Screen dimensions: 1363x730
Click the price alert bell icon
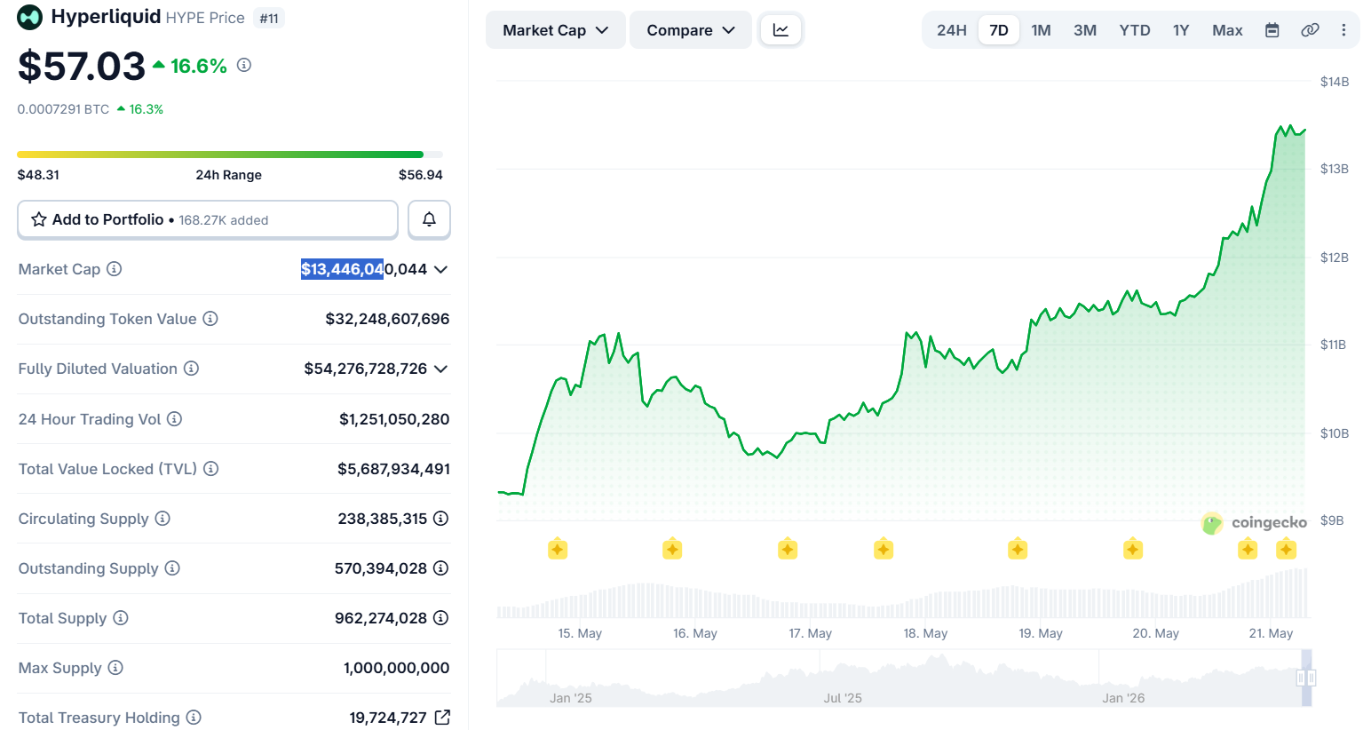(429, 219)
